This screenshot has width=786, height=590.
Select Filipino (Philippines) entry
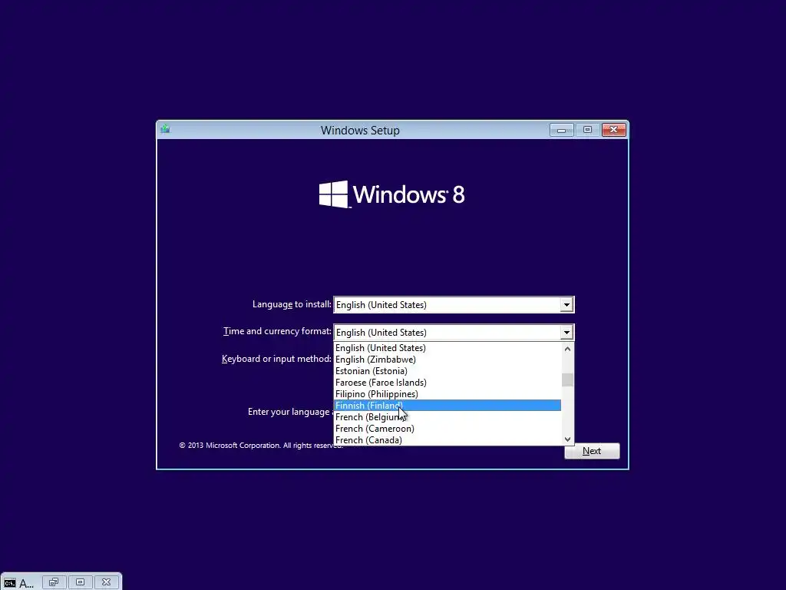tap(447, 394)
